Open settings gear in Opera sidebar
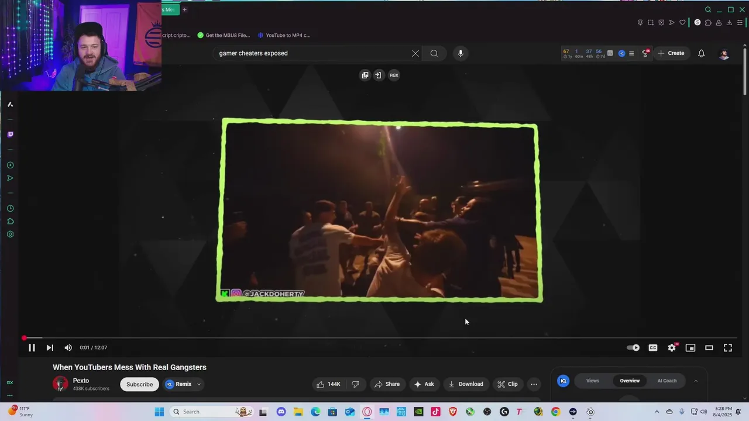The height and width of the screenshot is (421, 749). pyautogui.click(x=10, y=234)
